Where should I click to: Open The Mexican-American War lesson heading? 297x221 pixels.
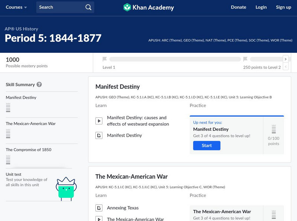[x=131, y=177]
